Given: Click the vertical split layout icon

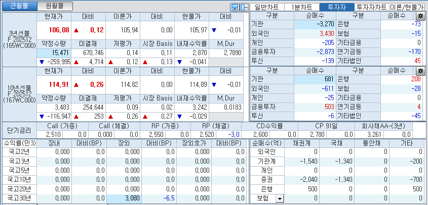Looking at the screenshot, I should (x=244, y=8).
